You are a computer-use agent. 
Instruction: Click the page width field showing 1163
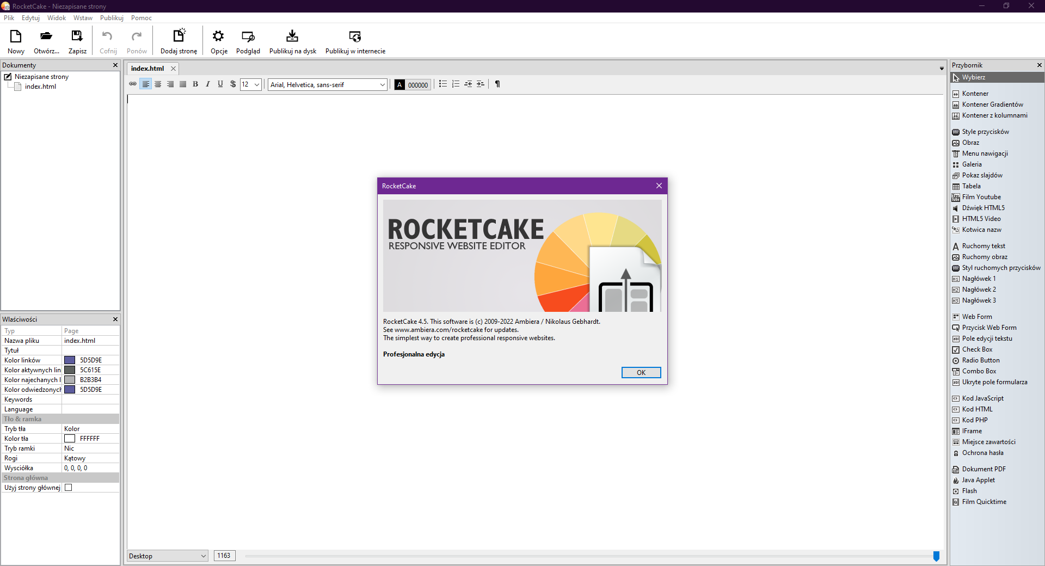tap(224, 556)
